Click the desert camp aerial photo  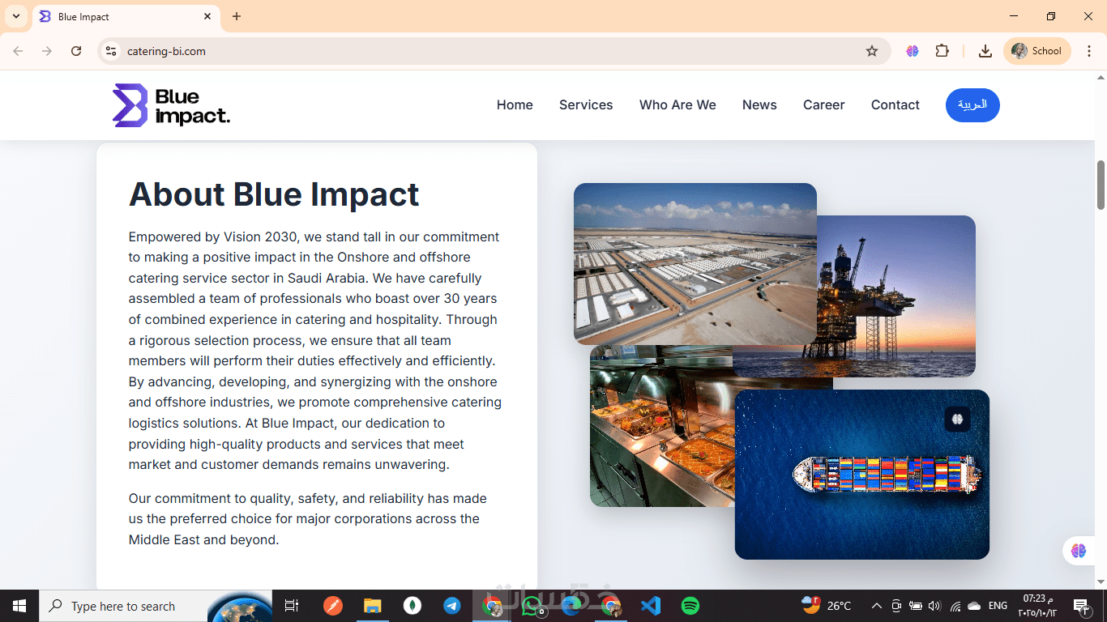[695, 264]
